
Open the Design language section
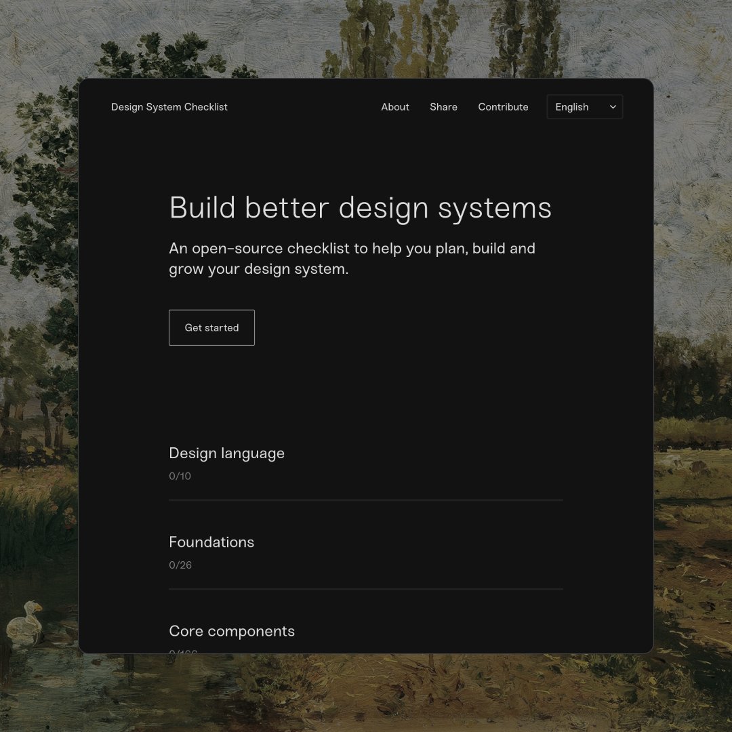point(227,453)
